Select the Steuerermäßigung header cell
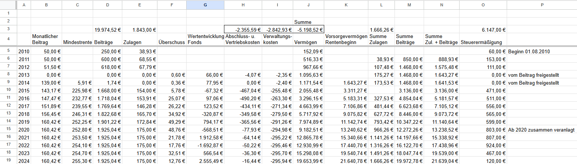577x164 pixels. tap(483, 40)
